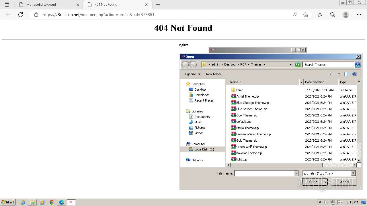Expand the address path history dropdown

click(x=290, y=65)
